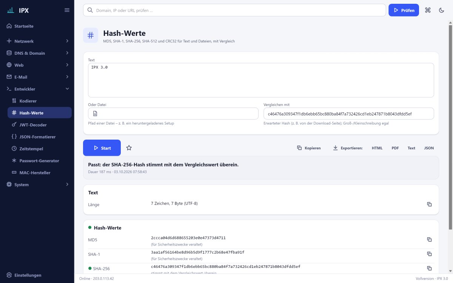Screen dimensions: 453x283
Task: Click the Kodierer icon
Action: [14, 101]
